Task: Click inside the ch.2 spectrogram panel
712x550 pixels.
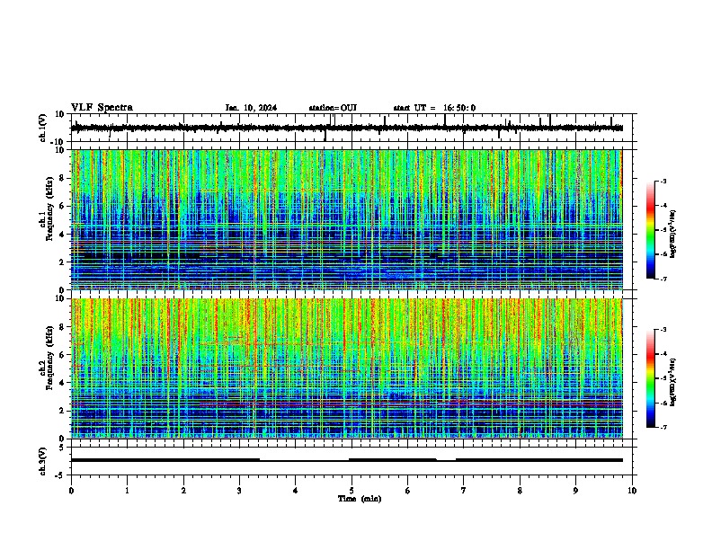Action: 347,368
